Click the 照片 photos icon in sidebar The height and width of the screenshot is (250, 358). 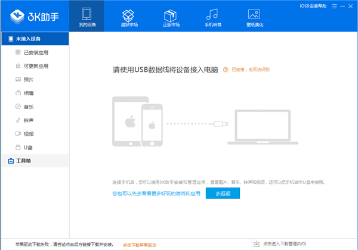pos(18,79)
